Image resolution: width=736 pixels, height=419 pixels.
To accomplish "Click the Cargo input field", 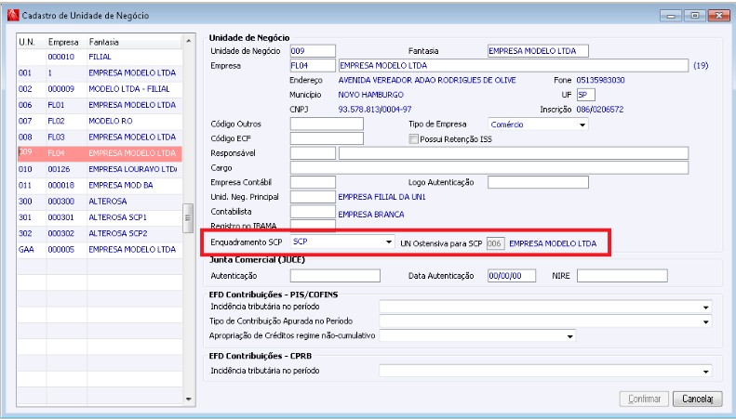I will pos(489,168).
